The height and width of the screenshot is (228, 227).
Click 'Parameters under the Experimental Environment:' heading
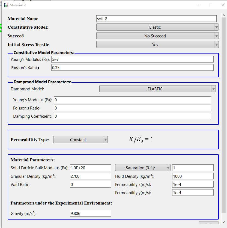(61, 203)
